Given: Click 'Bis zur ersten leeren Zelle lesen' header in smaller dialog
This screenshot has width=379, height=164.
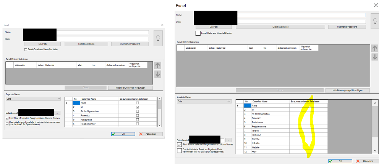Looking at the screenshot, I should [x=138, y=99].
